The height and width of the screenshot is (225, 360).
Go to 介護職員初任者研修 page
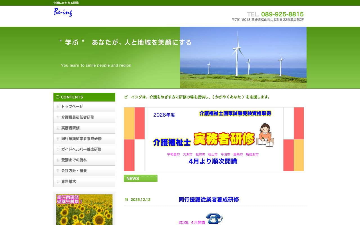pos(78,117)
